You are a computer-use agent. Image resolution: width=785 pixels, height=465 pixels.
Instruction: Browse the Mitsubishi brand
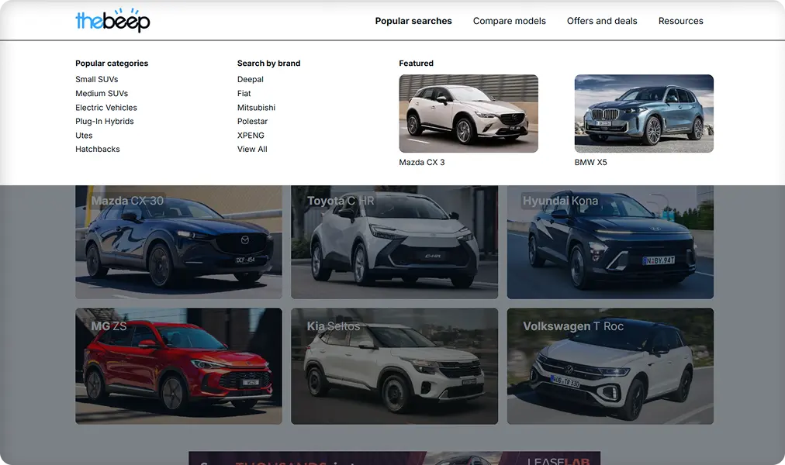[256, 108]
